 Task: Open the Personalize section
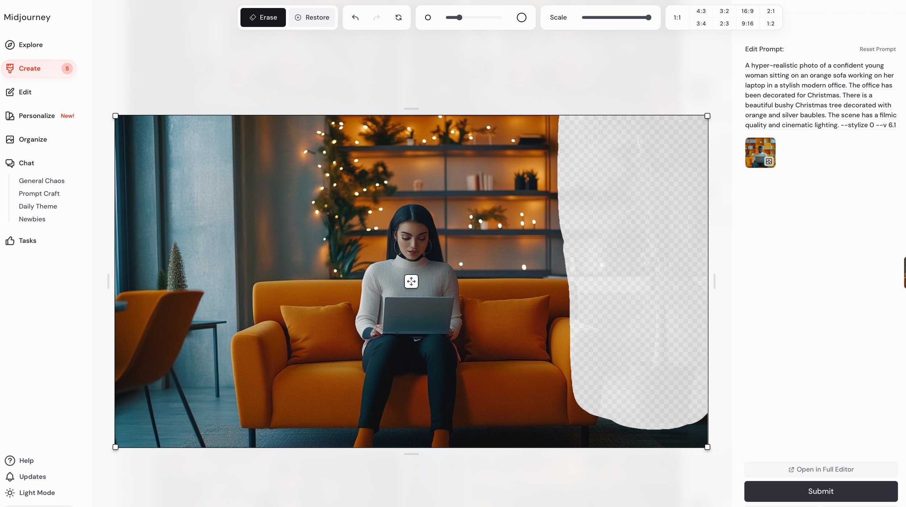pos(40,116)
